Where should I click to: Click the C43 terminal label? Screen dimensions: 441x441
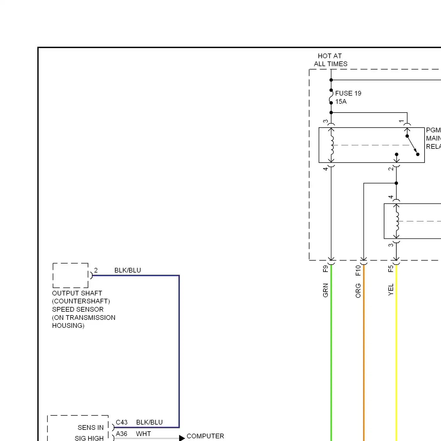coord(121,422)
